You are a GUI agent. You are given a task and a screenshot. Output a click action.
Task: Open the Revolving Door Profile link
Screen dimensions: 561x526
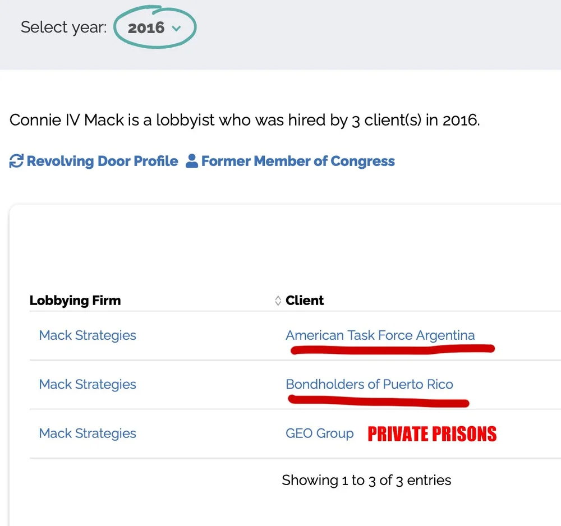(x=102, y=162)
